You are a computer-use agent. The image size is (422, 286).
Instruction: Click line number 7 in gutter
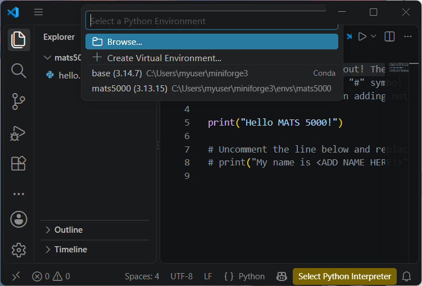tap(187, 149)
